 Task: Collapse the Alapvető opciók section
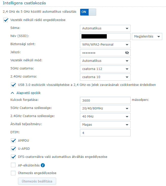pyautogui.click(x=13, y=93)
